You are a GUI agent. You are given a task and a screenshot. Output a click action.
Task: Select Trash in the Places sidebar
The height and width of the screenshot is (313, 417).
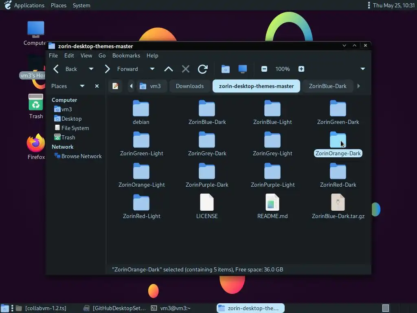point(65,137)
